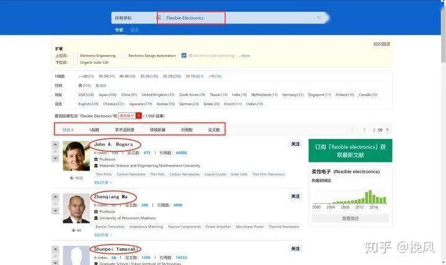The height and width of the screenshot is (265, 446).
Task: Check the Electronic Design Automation checkbox
Action: pos(124,56)
